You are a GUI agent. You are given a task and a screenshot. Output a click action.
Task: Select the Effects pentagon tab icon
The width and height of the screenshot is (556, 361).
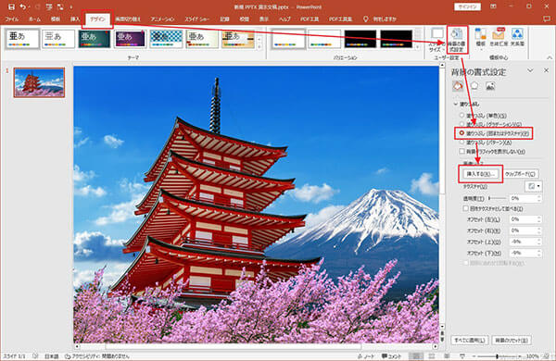coord(474,86)
